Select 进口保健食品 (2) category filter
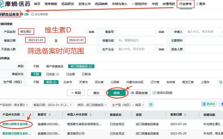223x139 pixels. point(81,66)
